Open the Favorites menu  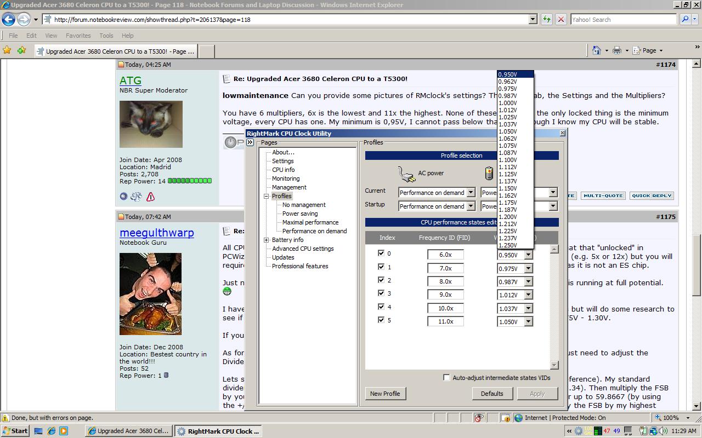(78, 36)
